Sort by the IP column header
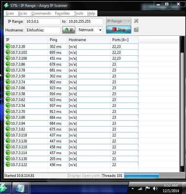 coord(26,40)
